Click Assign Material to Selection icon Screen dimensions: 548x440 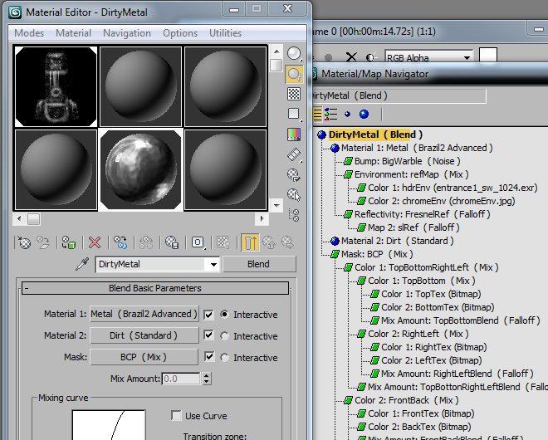pos(69,242)
